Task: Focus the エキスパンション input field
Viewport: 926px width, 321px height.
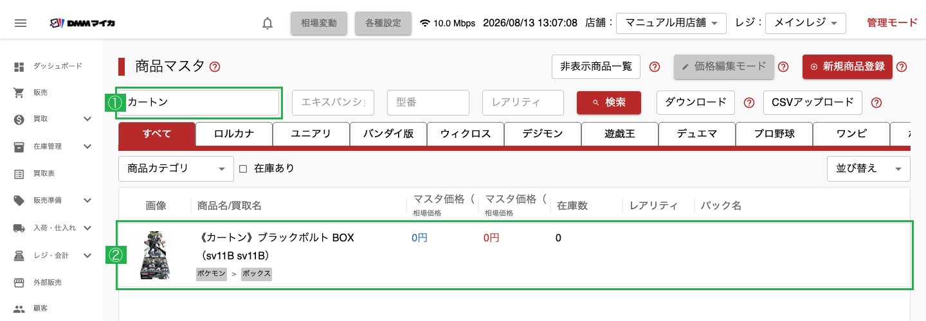Action: coord(333,103)
